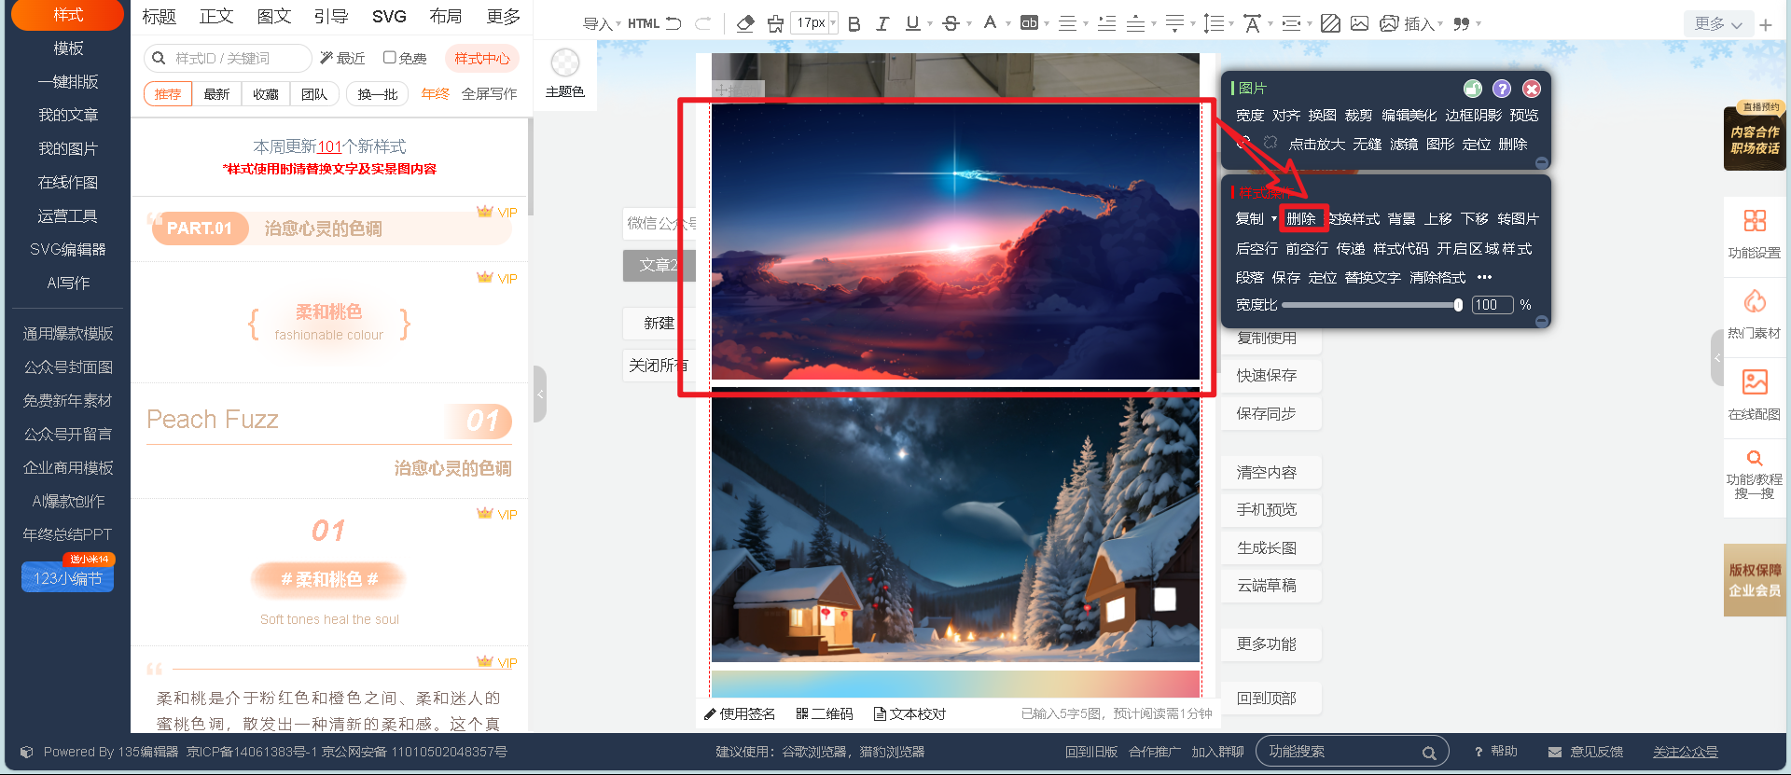Select the format painter brush icon
The height and width of the screenshot is (775, 1791).
775,23
